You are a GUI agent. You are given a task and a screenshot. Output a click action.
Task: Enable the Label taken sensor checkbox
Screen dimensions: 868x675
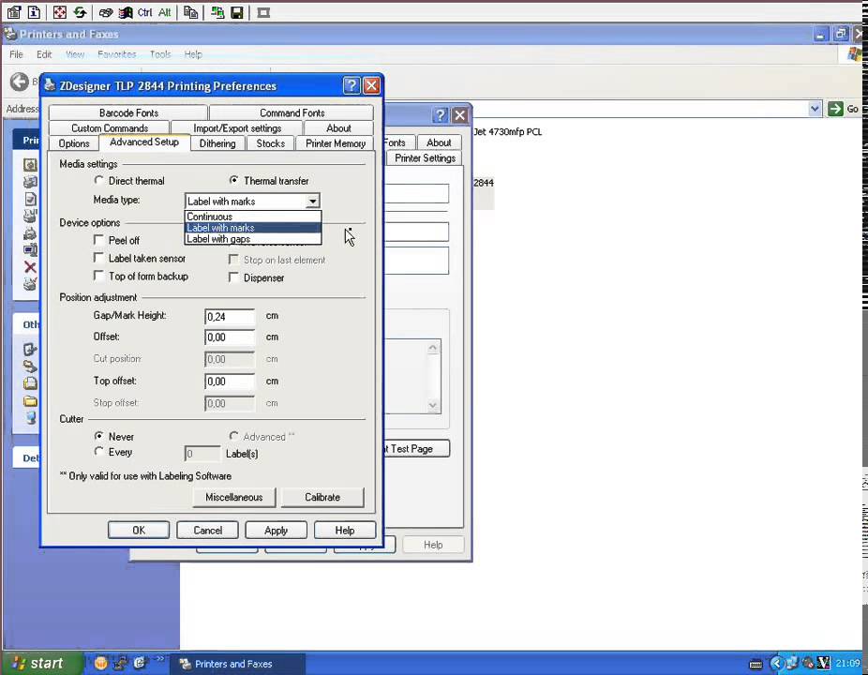coord(98,258)
